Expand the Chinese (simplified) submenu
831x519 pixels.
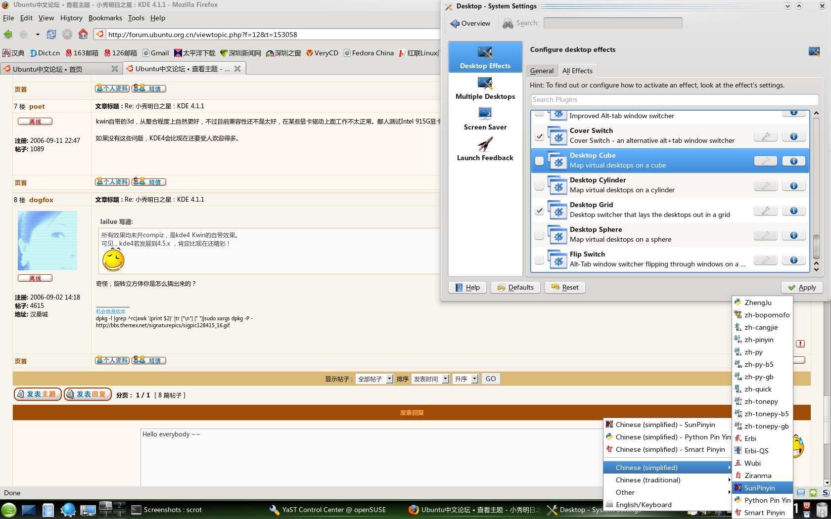point(667,468)
